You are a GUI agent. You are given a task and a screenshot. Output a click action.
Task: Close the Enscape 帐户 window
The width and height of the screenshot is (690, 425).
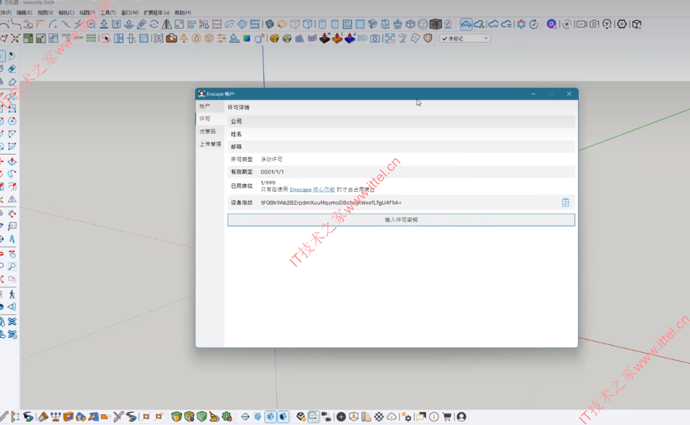pyautogui.click(x=569, y=93)
